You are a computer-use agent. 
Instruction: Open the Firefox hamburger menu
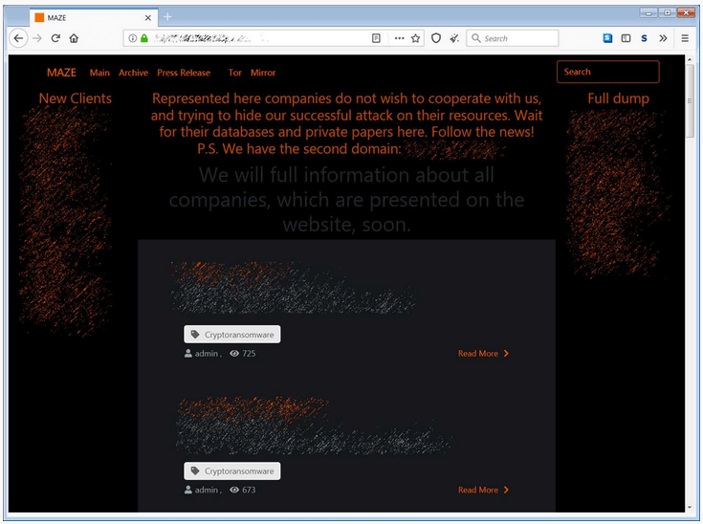tap(685, 38)
